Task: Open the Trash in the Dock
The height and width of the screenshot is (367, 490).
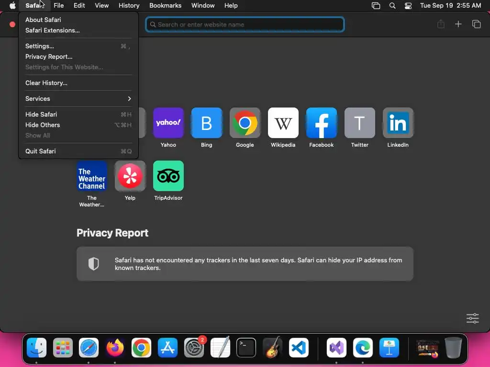Action: [454, 347]
